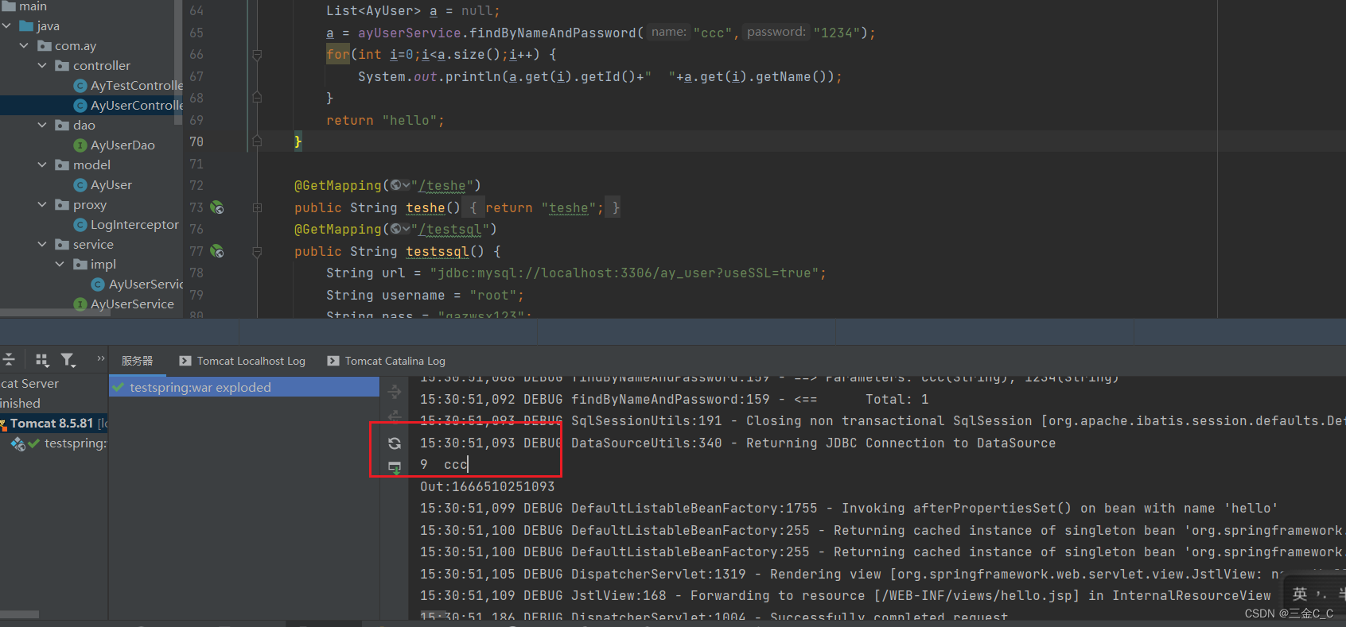The height and width of the screenshot is (627, 1346).
Task: Click the Services tree horizontal scrollbar
Action: (20, 614)
